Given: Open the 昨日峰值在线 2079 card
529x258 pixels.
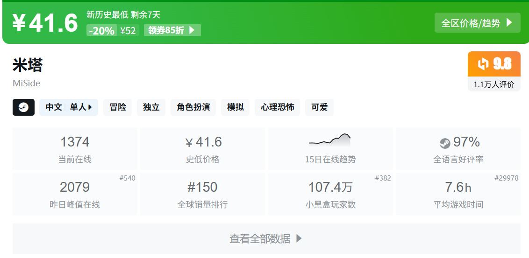Looking at the screenshot, I should pyautogui.click(x=75, y=194).
